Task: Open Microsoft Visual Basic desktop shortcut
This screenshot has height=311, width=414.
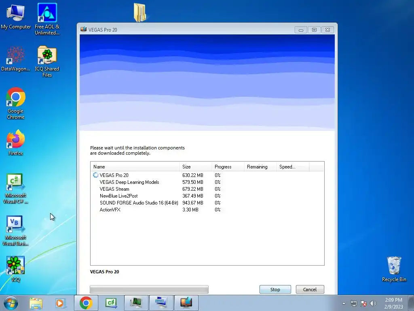Action: pos(16,230)
